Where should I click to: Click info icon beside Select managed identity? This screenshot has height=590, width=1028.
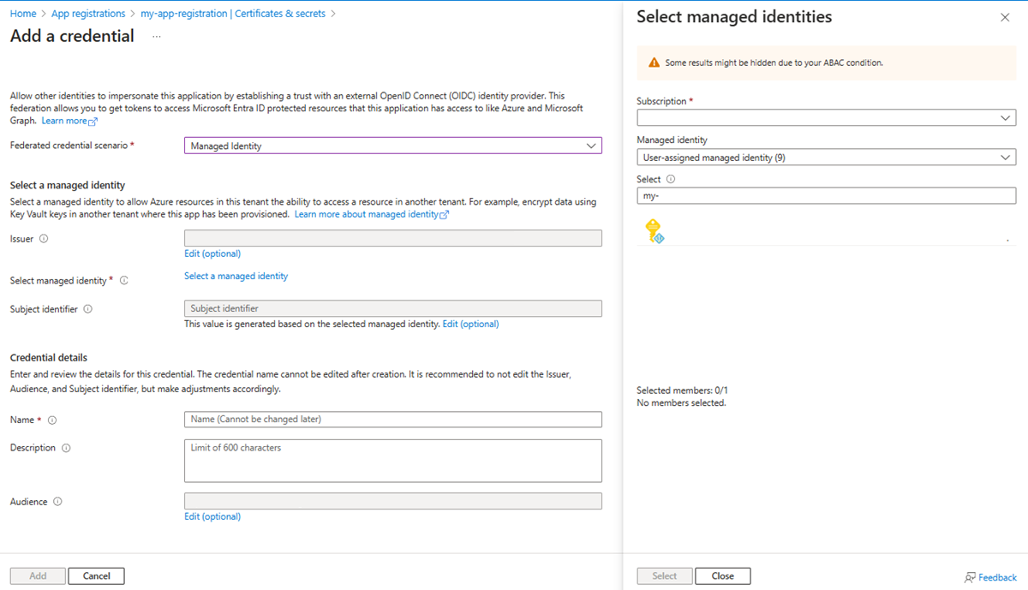(x=124, y=281)
